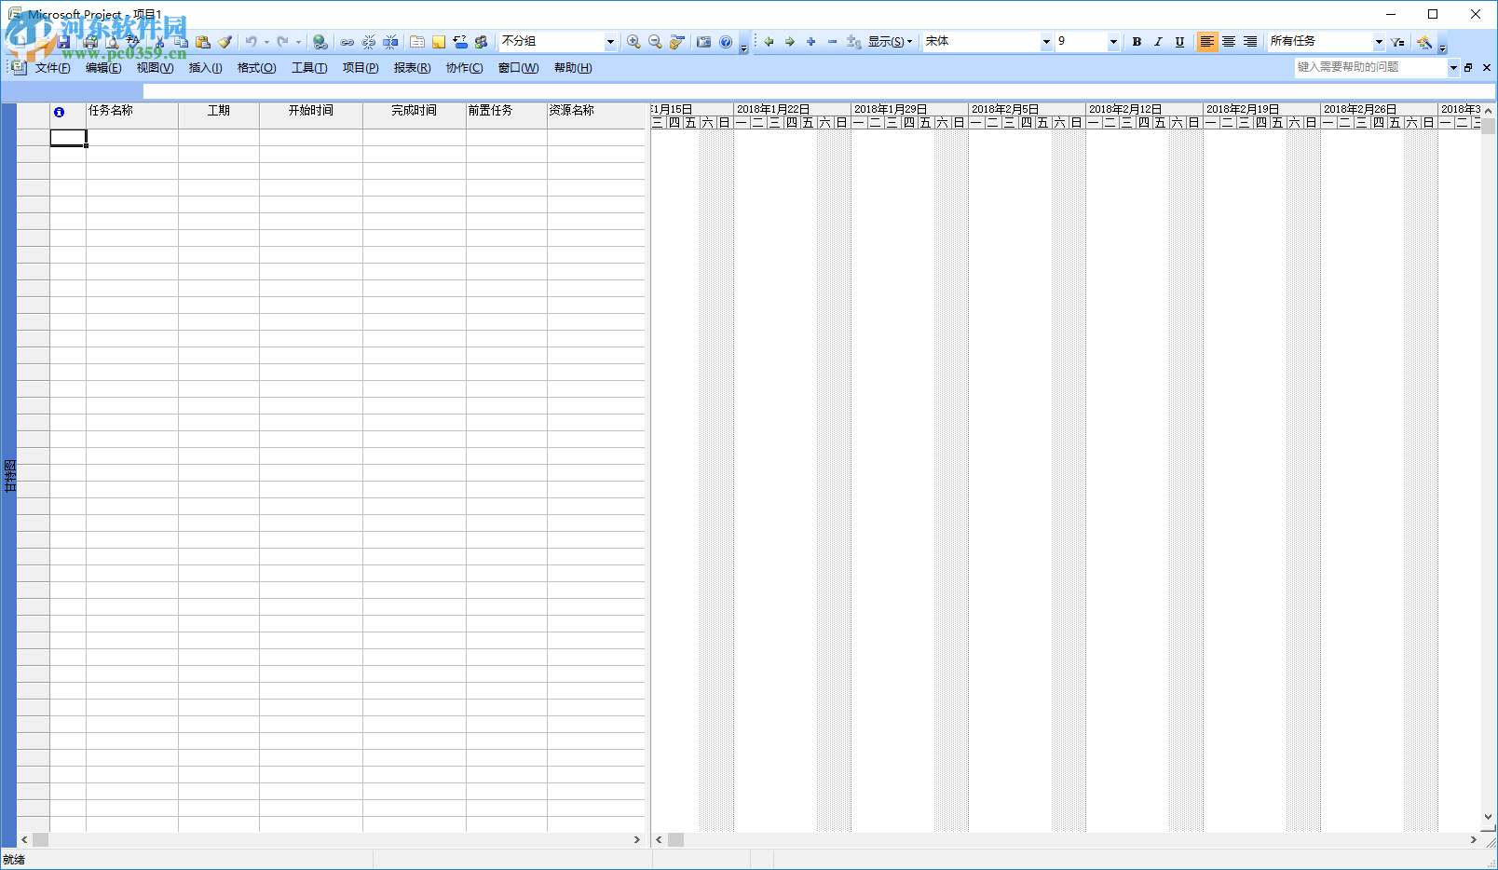Click the Undo button
Screen dimensions: 1498x870
(252, 42)
